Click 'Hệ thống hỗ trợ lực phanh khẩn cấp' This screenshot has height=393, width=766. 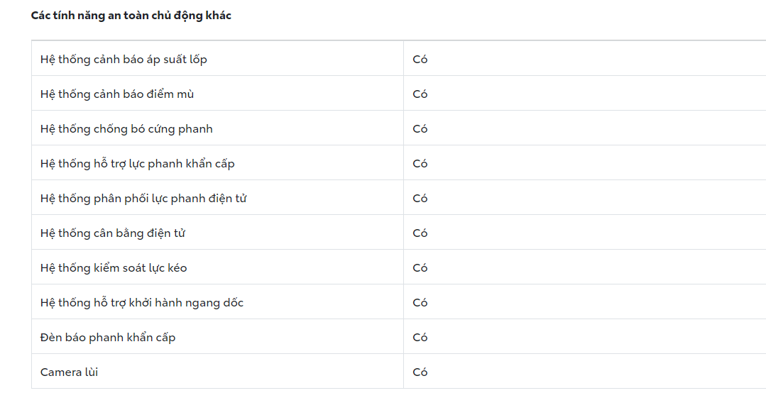(x=138, y=164)
